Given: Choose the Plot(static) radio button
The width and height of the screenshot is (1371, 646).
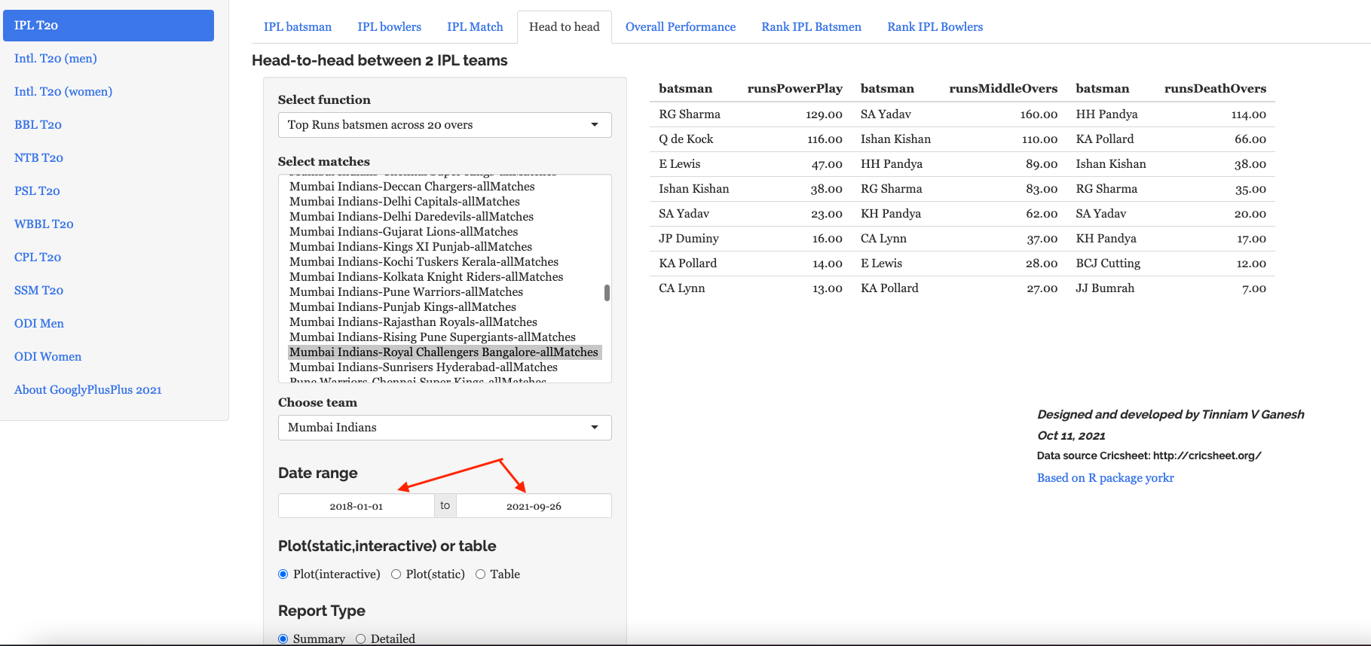Looking at the screenshot, I should pyautogui.click(x=396, y=574).
